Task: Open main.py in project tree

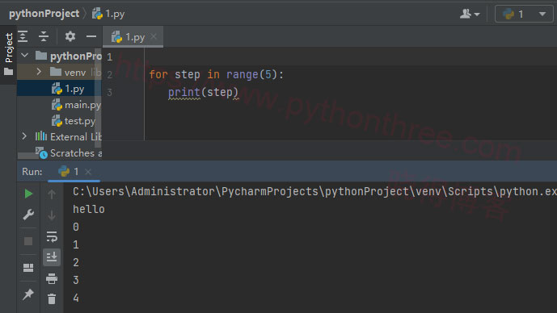Action: click(76, 105)
